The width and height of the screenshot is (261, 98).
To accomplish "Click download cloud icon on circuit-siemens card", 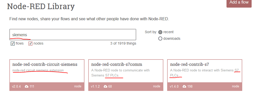I will pos(27,86).
